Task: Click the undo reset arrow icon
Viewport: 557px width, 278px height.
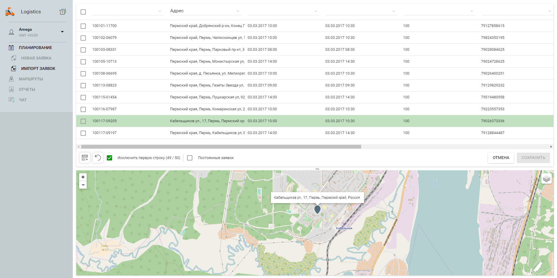Action: [98, 158]
